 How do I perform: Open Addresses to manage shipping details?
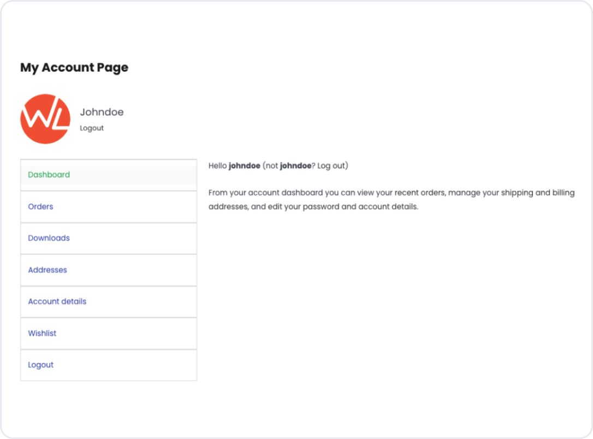[48, 270]
